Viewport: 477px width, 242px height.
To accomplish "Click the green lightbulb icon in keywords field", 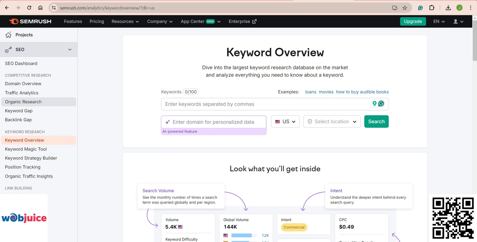I will pyautogui.click(x=374, y=104).
